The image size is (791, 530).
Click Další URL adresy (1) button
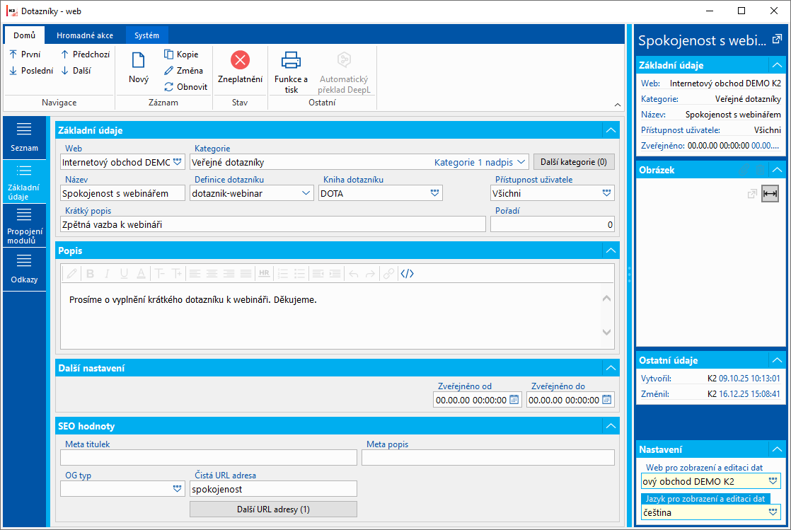click(x=273, y=509)
